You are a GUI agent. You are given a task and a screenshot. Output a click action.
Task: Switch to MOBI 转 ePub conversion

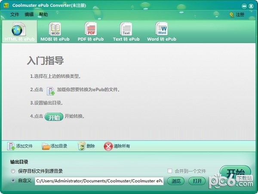pos(55,31)
